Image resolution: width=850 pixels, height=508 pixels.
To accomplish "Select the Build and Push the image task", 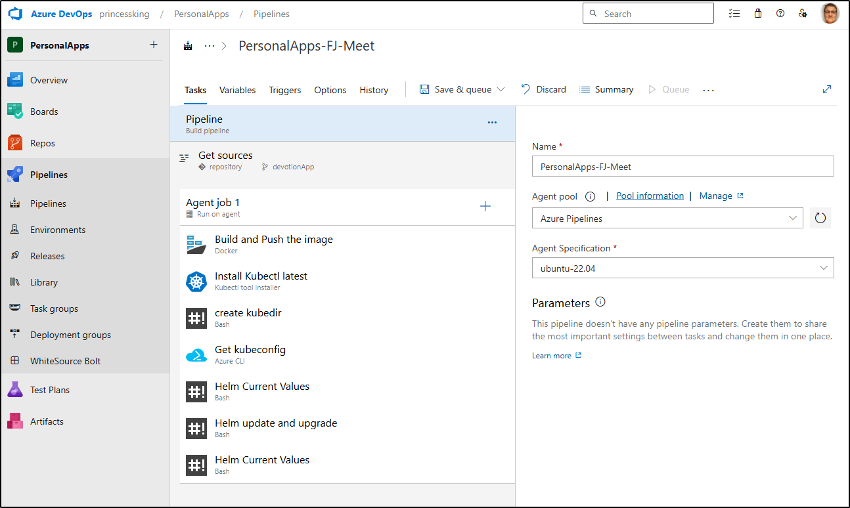I will (347, 244).
